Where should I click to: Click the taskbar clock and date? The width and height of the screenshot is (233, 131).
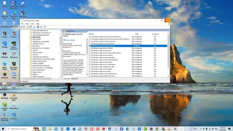[222, 129]
